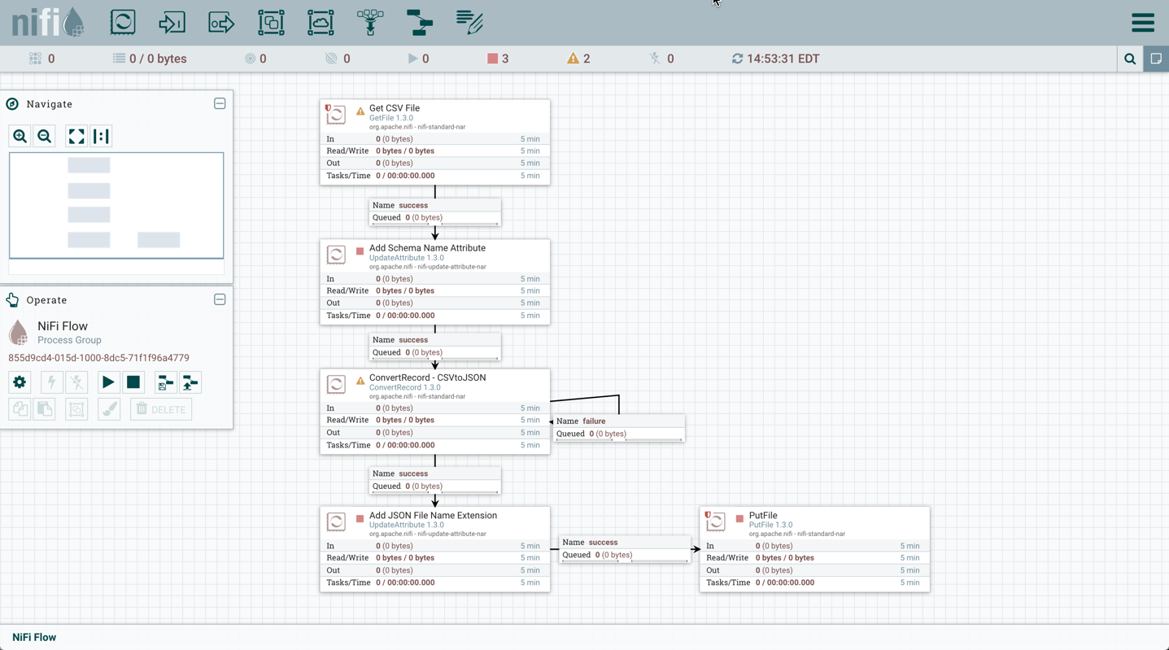The image size is (1169, 650).
Task: Start the flow with the play button
Action: coord(108,382)
